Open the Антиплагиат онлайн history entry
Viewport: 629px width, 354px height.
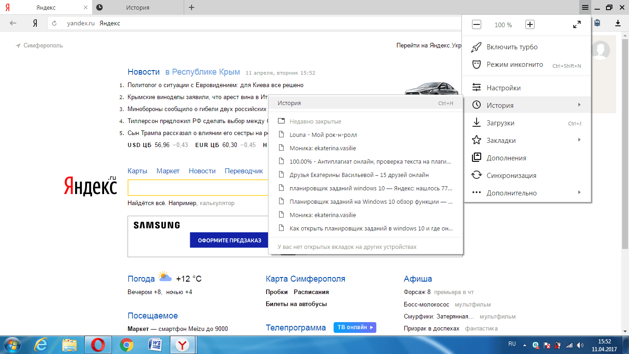(365, 161)
